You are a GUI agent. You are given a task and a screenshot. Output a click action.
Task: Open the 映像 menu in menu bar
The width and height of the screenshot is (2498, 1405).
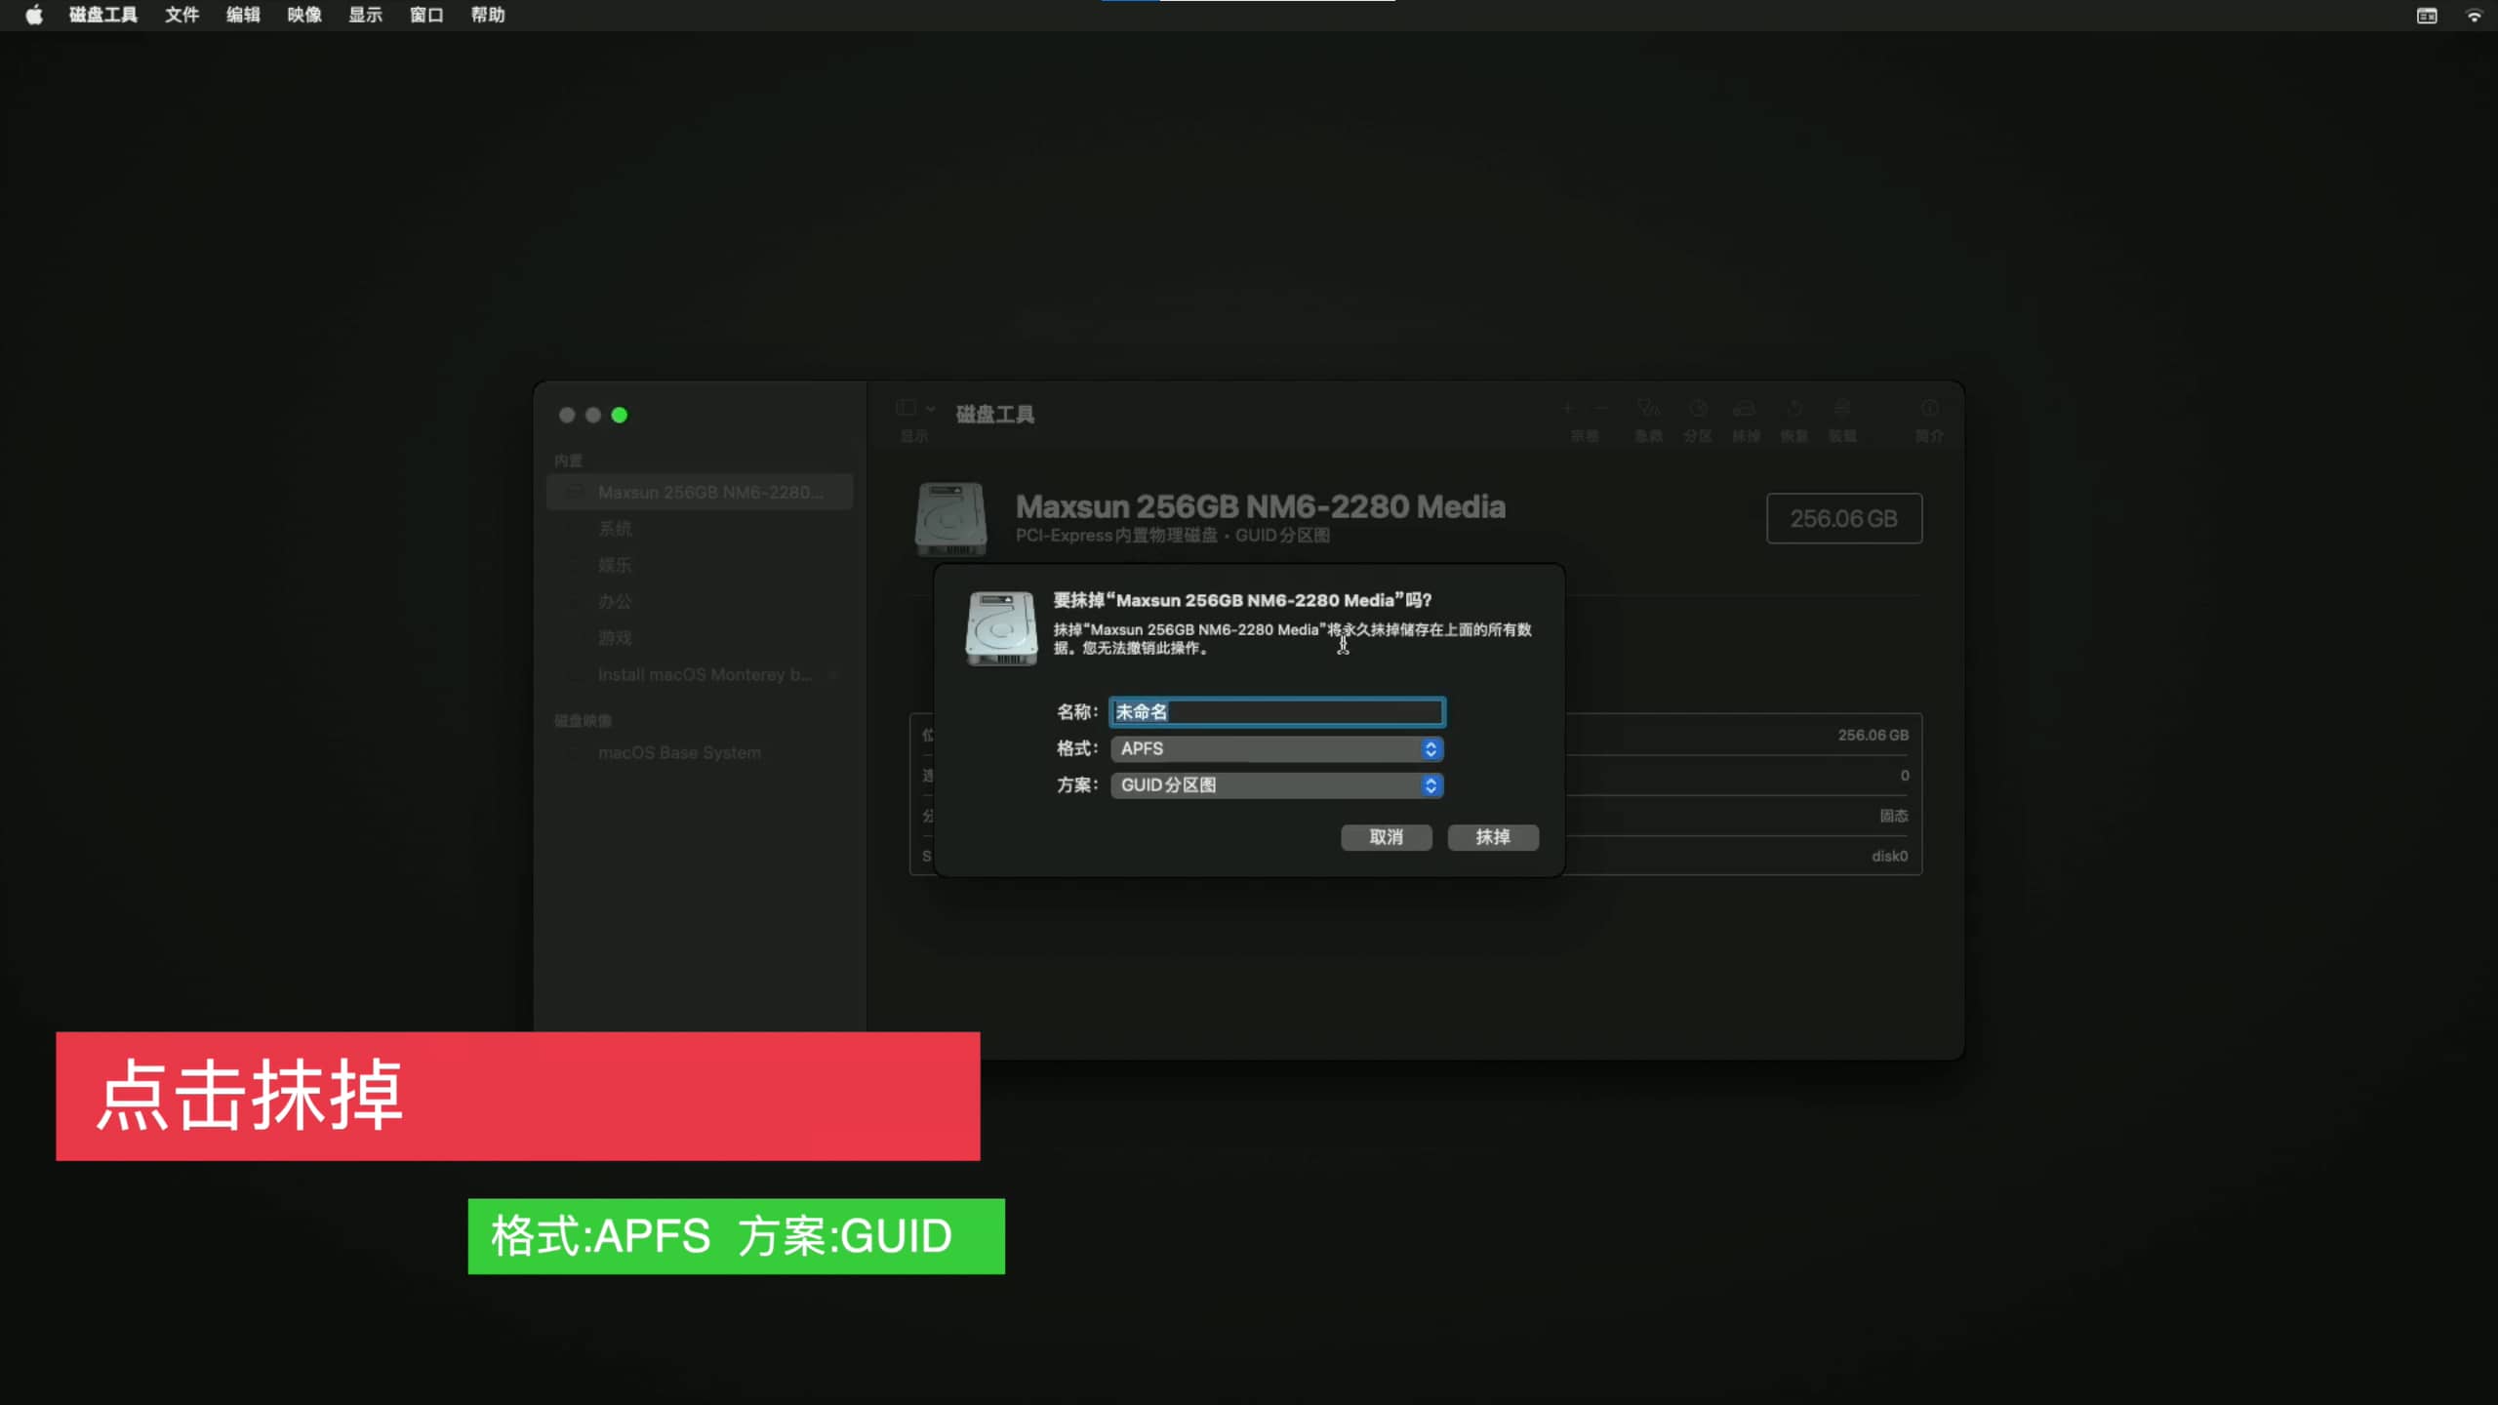tap(303, 15)
